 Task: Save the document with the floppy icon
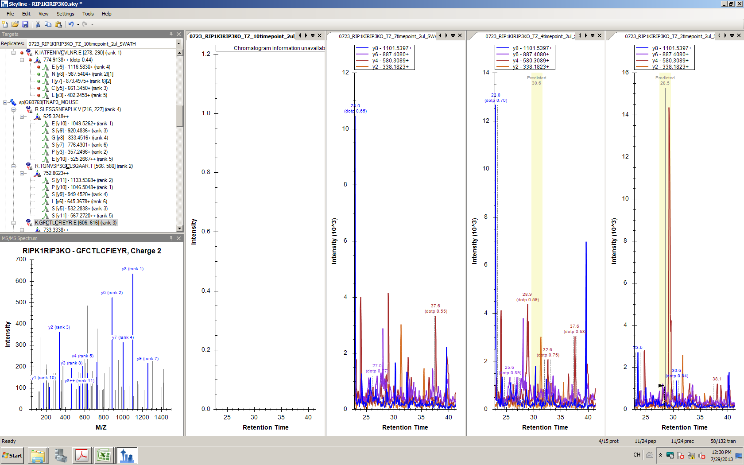click(x=25, y=24)
